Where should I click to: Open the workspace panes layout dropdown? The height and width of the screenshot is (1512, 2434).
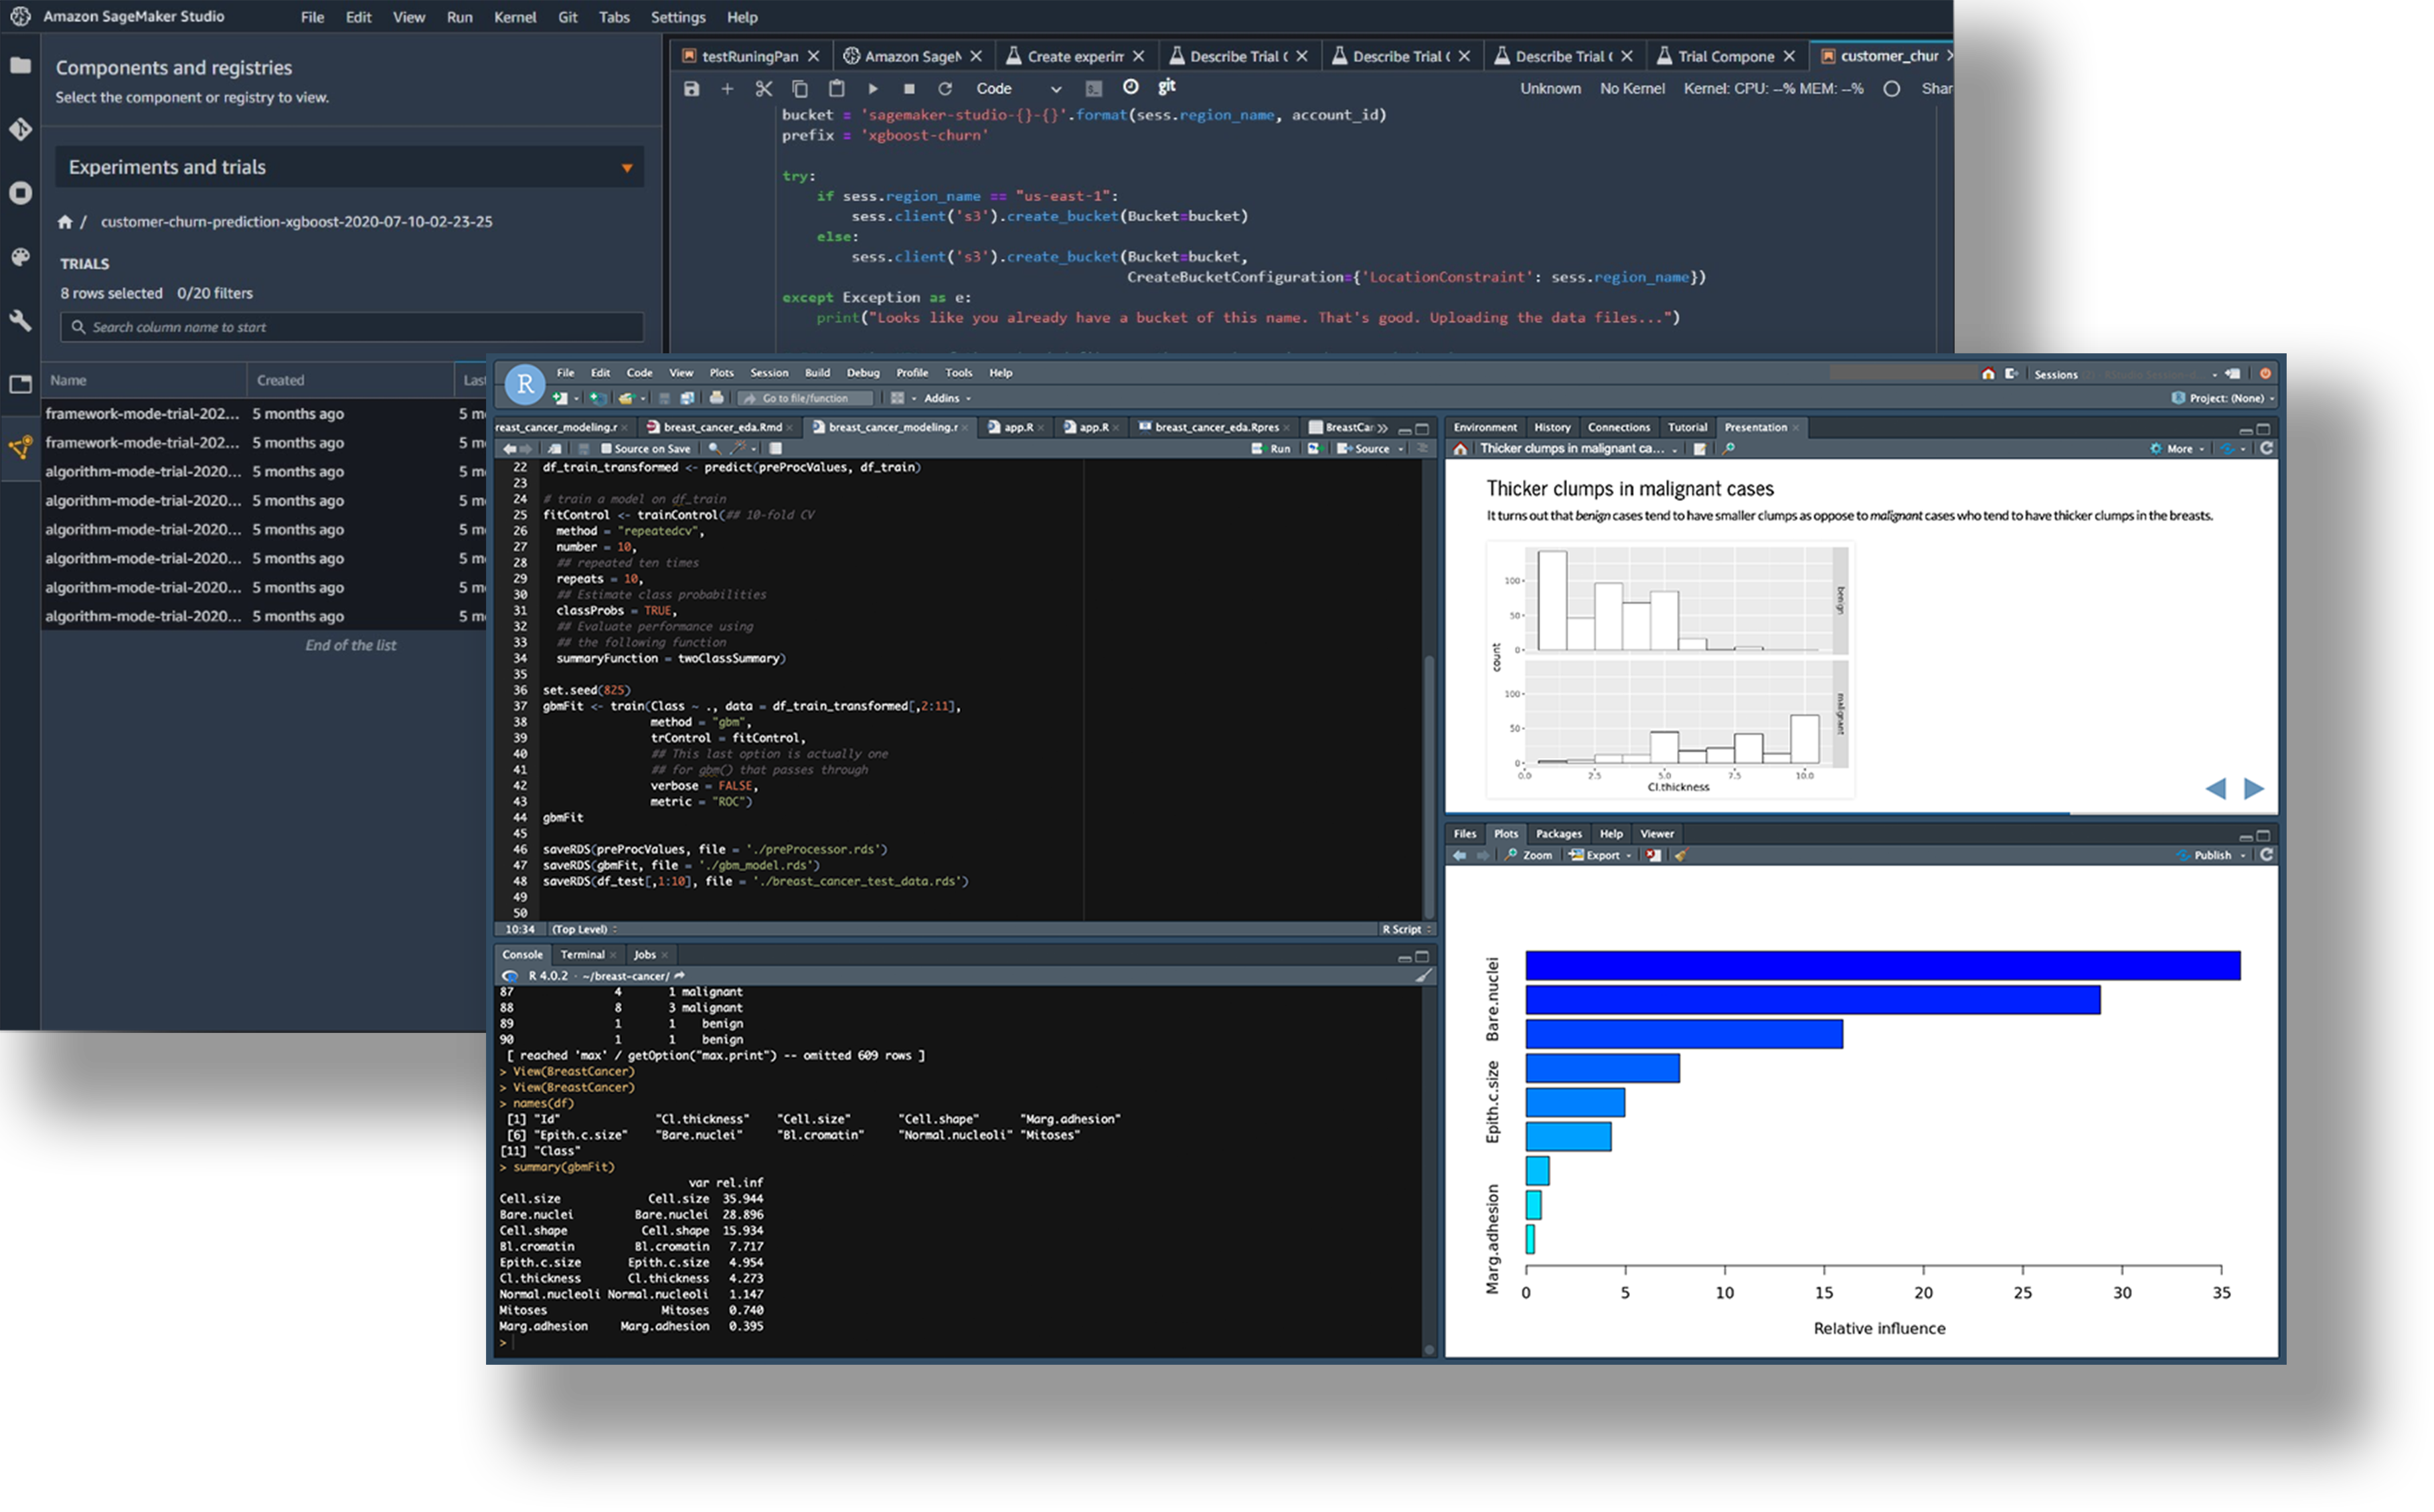tap(902, 398)
